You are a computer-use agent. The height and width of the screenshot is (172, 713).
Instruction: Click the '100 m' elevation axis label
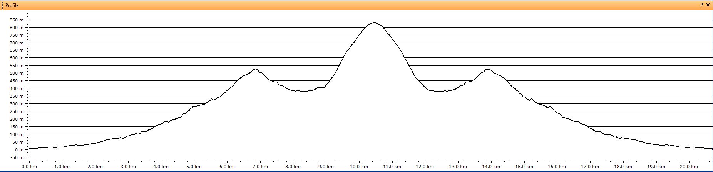click(17, 134)
